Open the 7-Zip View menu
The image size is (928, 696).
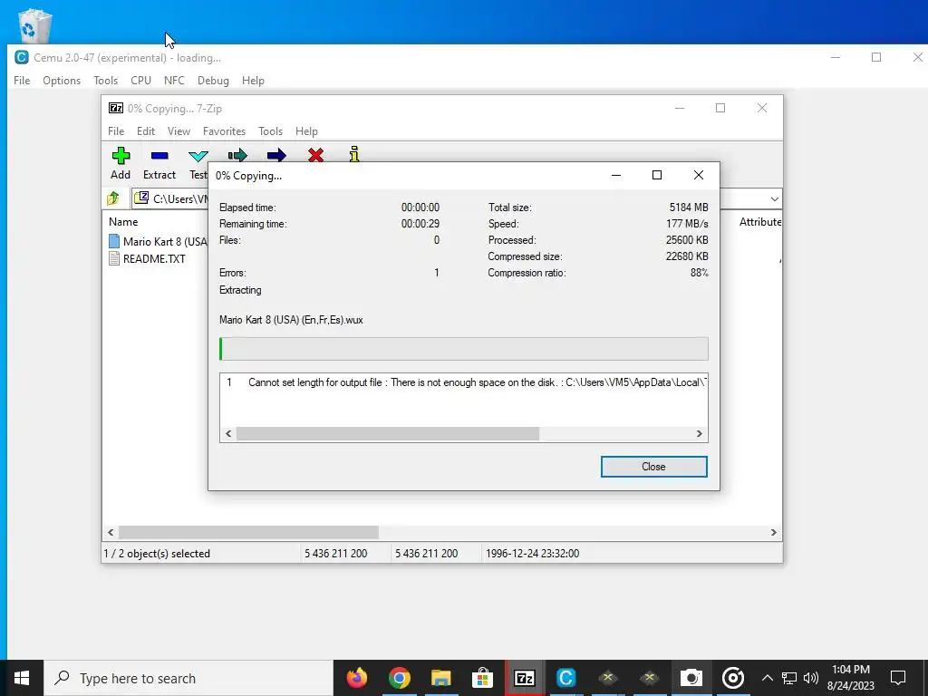[x=179, y=131]
